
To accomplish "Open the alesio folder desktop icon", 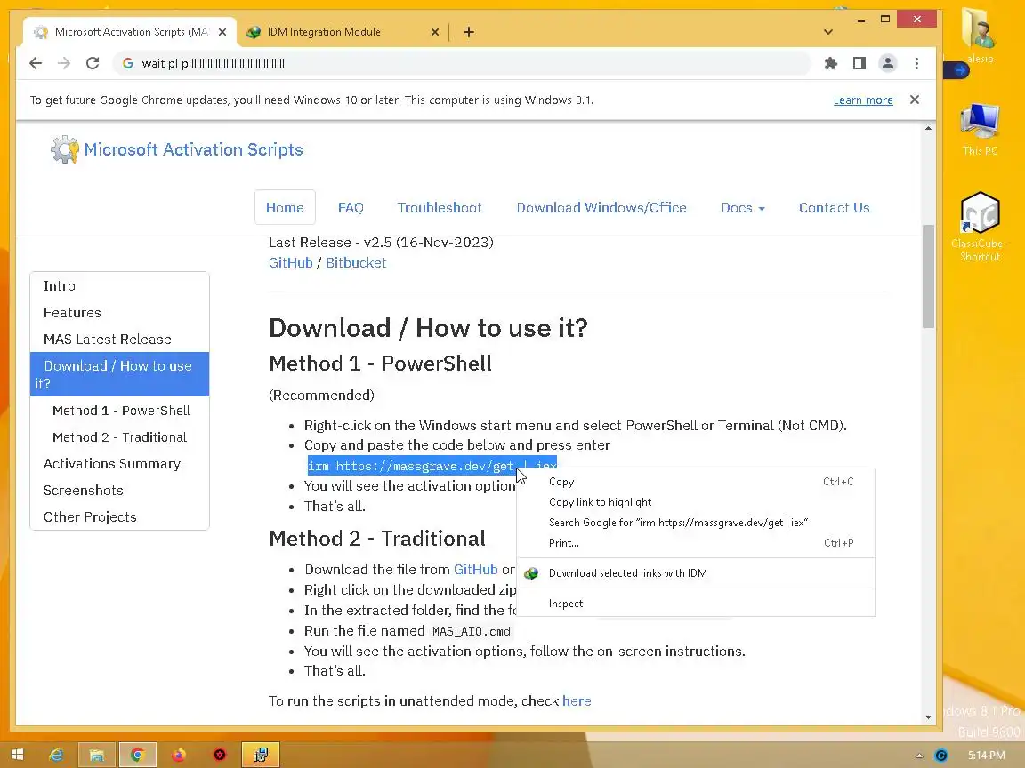I will point(980,36).
